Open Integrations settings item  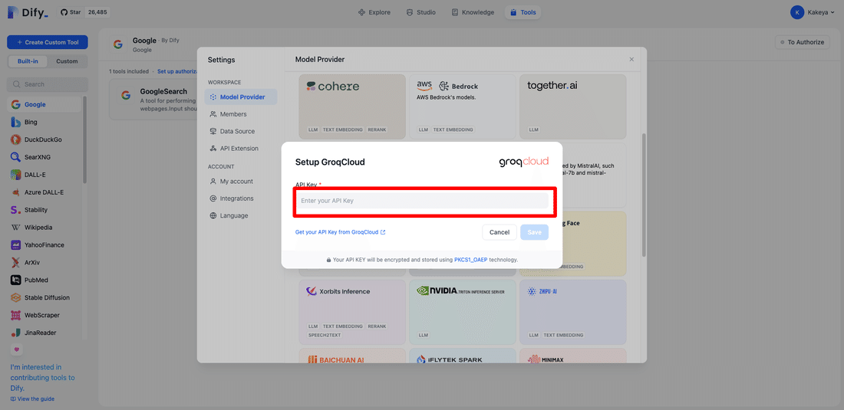(x=241, y=198)
